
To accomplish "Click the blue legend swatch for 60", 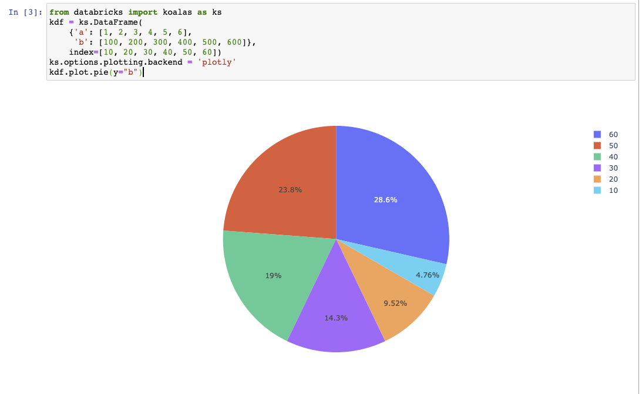I will tap(597, 135).
